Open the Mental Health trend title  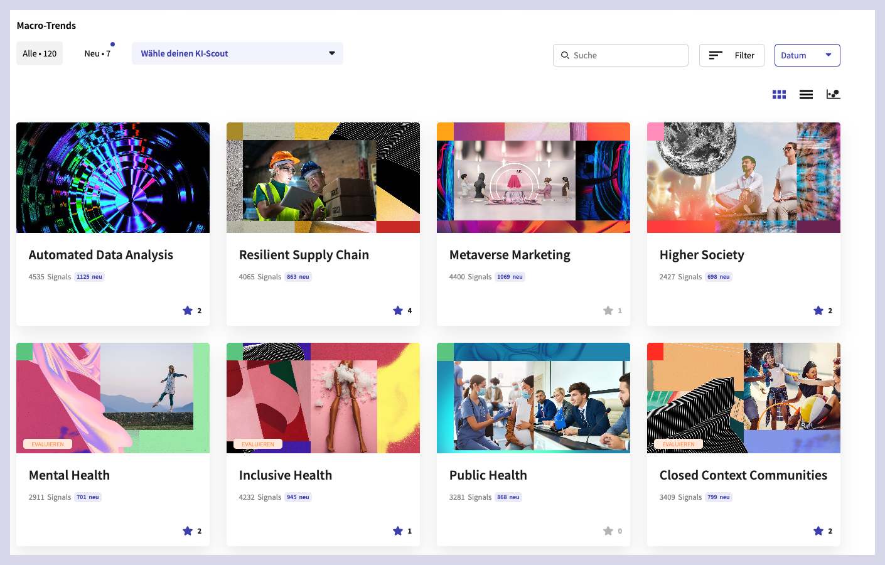69,475
